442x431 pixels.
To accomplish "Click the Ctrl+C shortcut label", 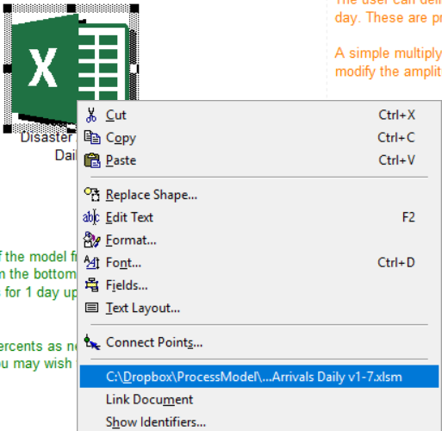I will pyautogui.click(x=396, y=138).
